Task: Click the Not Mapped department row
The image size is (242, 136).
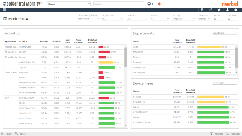Action: pyautogui.click(x=184, y=72)
